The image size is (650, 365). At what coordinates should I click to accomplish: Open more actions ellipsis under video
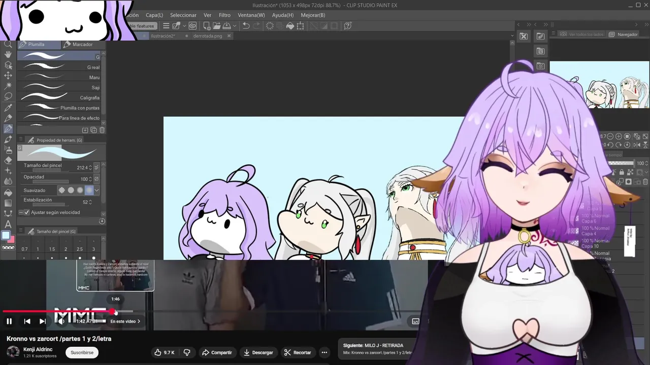(324, 352)
